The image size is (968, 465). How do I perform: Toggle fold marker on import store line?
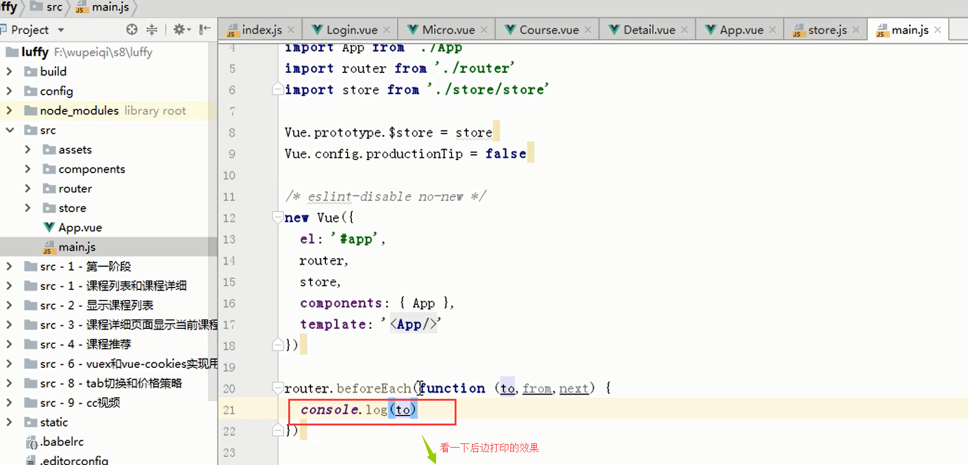pyautogui.click(x=277, y=90)
